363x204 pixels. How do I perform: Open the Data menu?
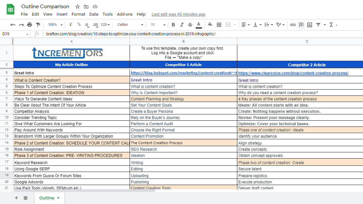[94, 14]
